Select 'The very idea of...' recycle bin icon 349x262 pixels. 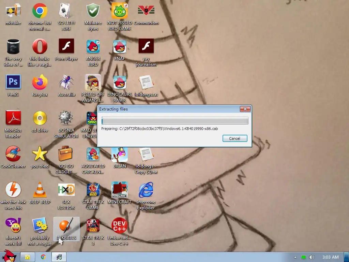pos(13,46)
